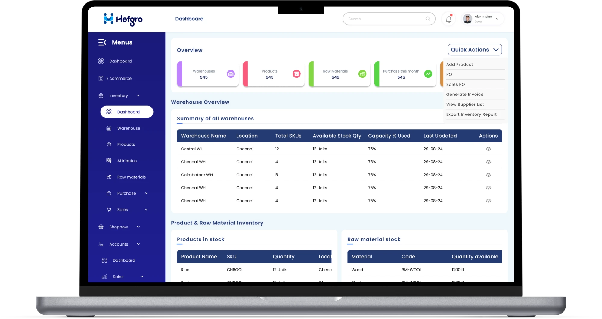This screenshot has width=602, height=319.
Task: Click inside the Search field
Action: tap(385, 19)
